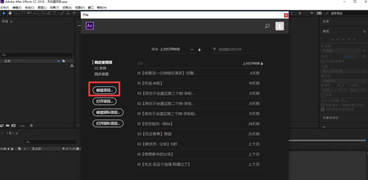Select CC 文件 in the sidebar
368x180 pixels.
click(x=100, y=68)
